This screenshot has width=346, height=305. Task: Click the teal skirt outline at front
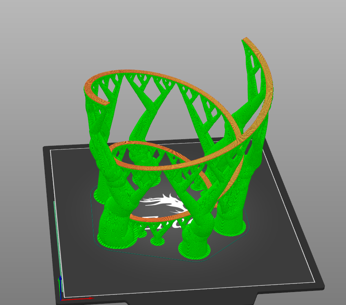pos(154,256)
